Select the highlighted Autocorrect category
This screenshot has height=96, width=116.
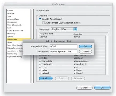click(19, 39)
